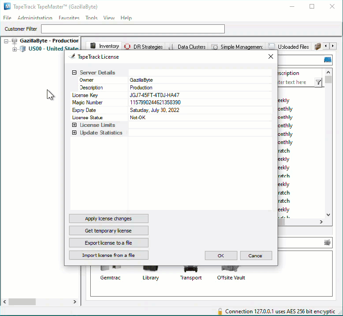Collapse the GazillaByte - Production tree node
This screenshot has width=343, height=316.
[x=6, y=41]
